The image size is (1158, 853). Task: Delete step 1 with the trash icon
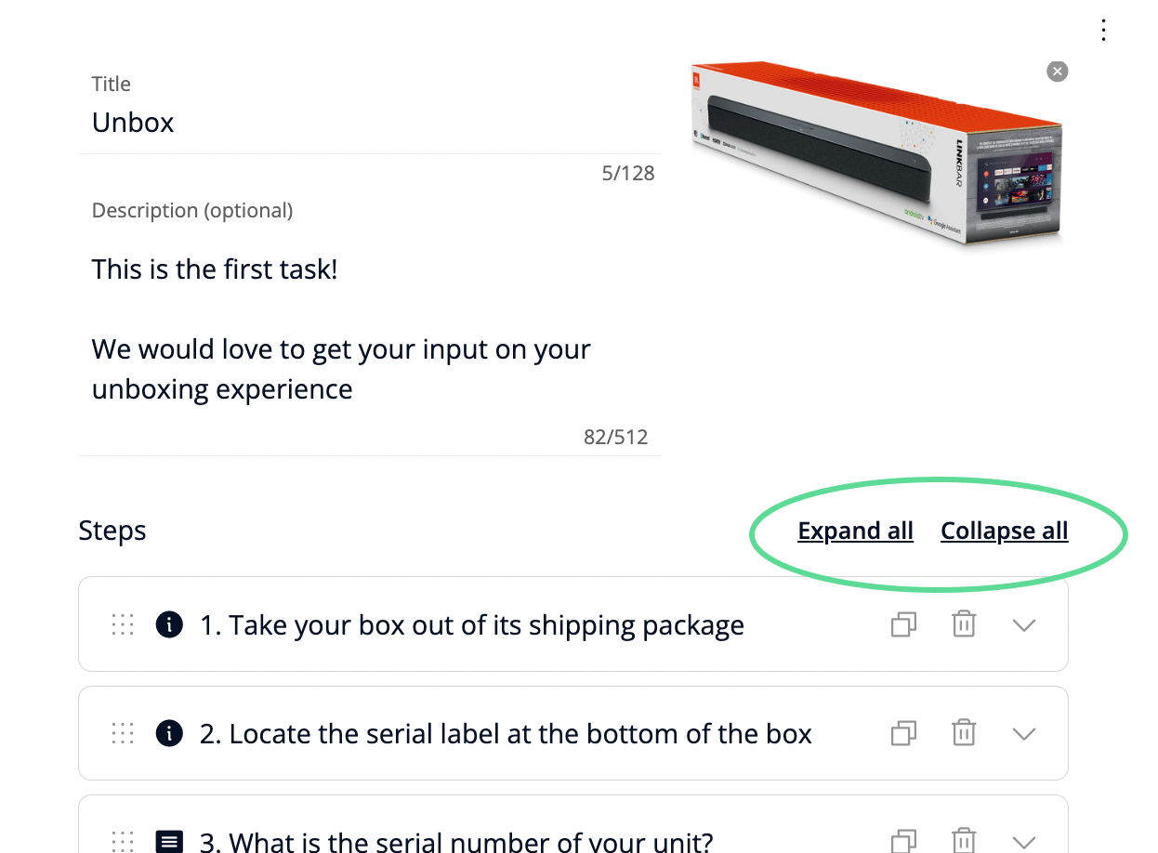pos(964,623)
